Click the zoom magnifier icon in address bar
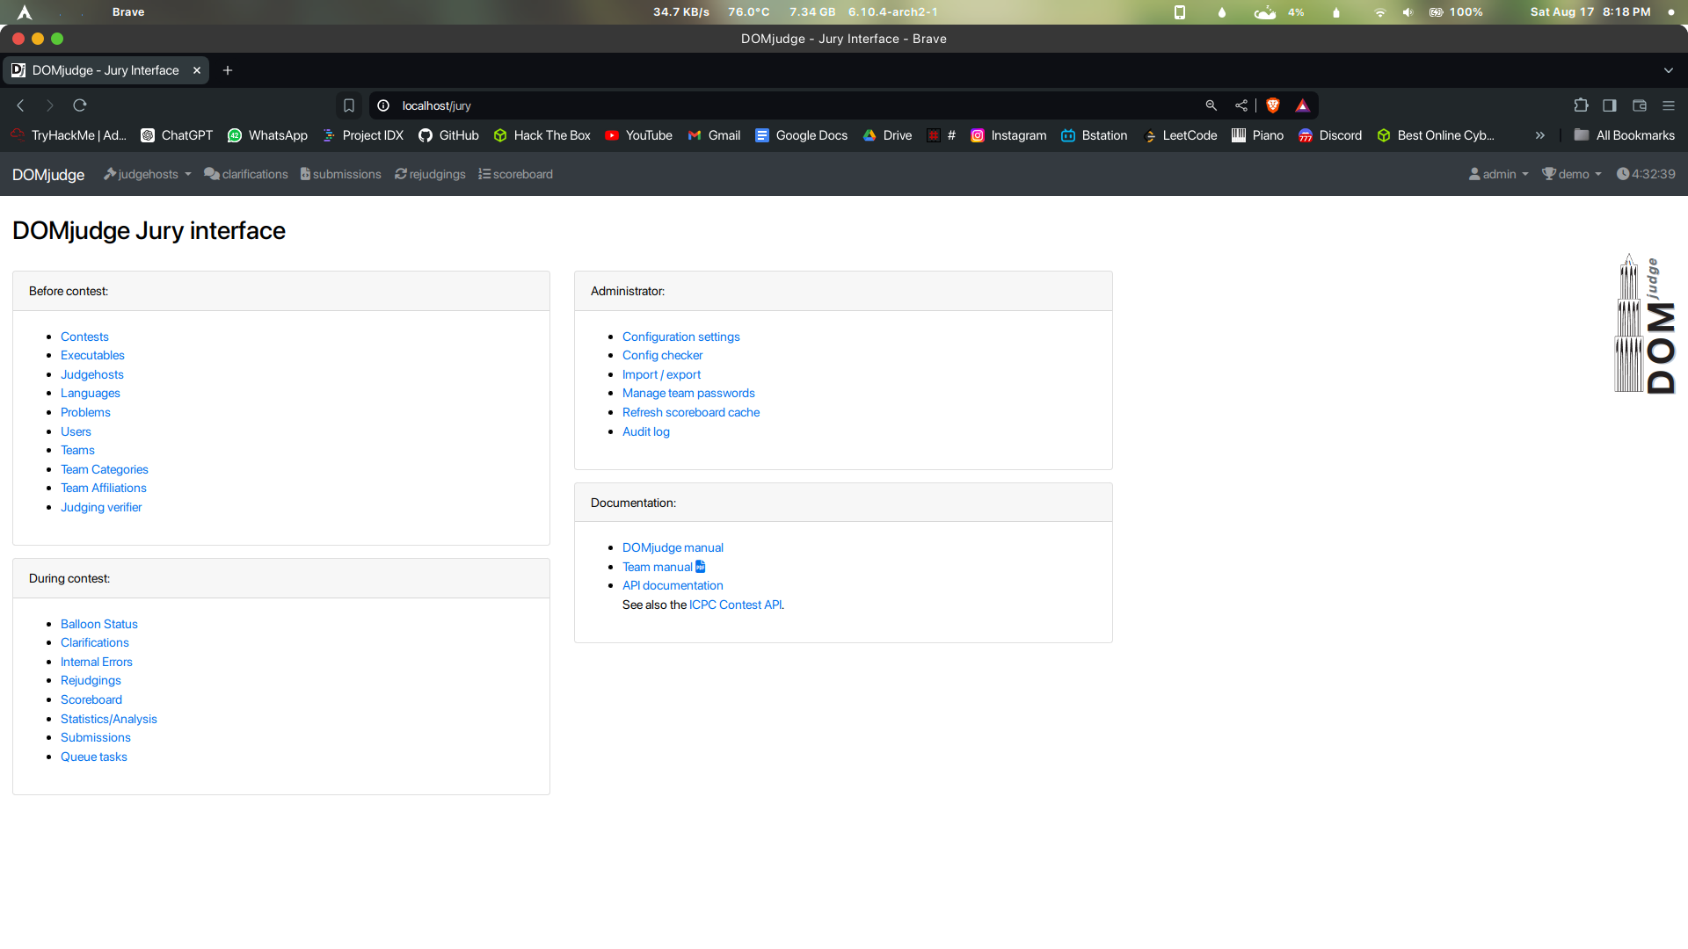 (x=1211, y=105)
